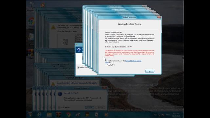Open the network icon in the system tray
Image resolution: width=210 pixels, height=118 pixels.
click(x=159, y=115)
